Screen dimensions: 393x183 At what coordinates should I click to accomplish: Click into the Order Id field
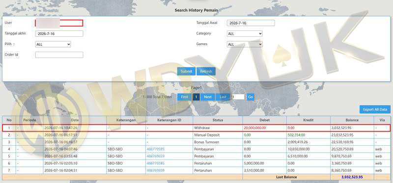click(59, 55)
